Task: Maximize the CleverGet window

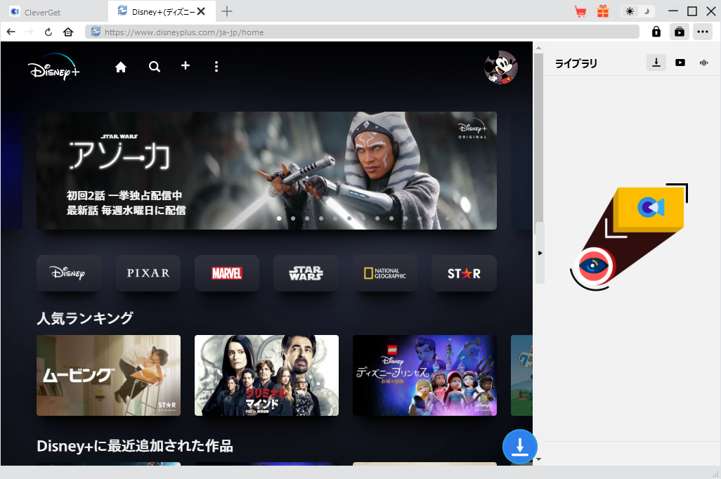Action: [692, 11]
